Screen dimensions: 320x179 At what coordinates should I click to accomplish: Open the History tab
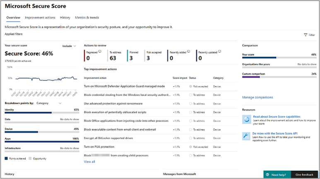click(65, 18)
